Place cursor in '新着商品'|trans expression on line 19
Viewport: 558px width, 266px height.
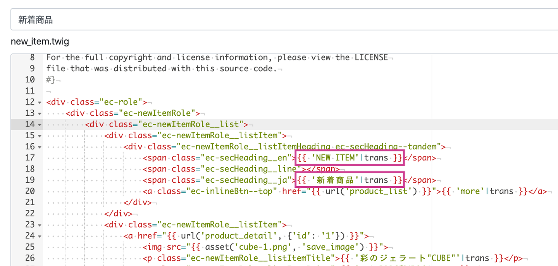click(x=350, y=180)
